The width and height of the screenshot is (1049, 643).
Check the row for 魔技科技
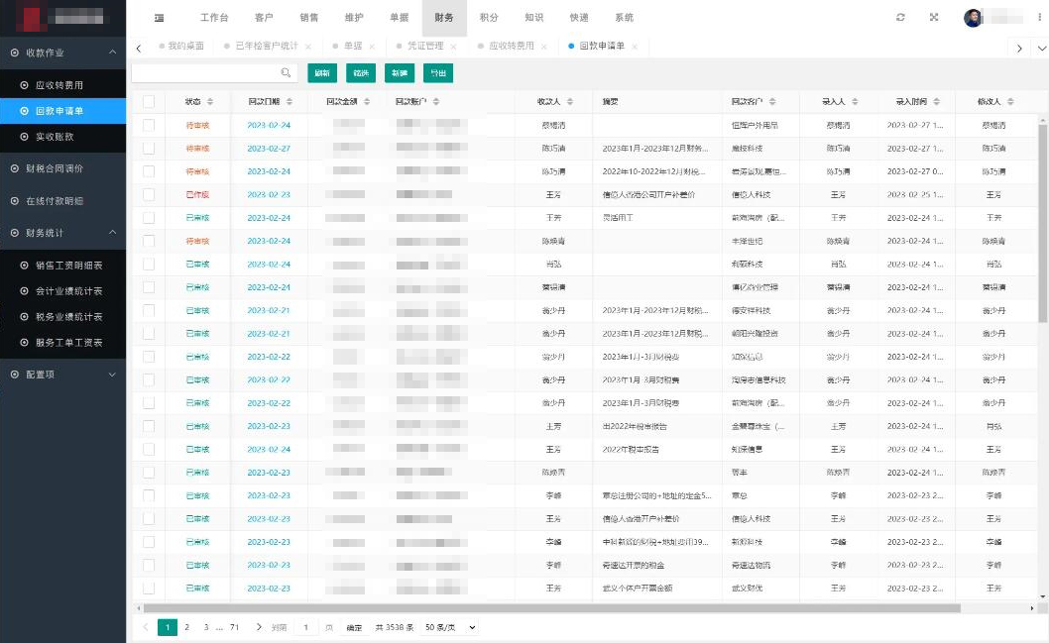coord(149,149)
